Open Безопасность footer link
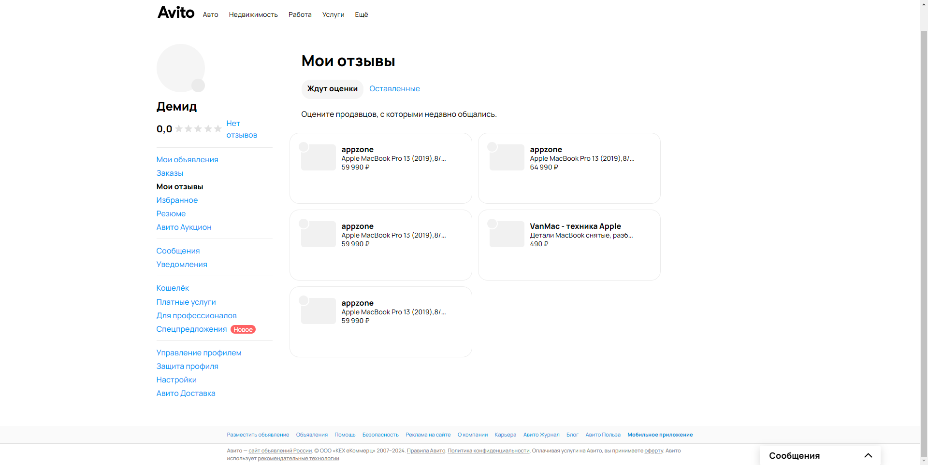The width and height of the screenshot is (928, 465). [380, 435]
